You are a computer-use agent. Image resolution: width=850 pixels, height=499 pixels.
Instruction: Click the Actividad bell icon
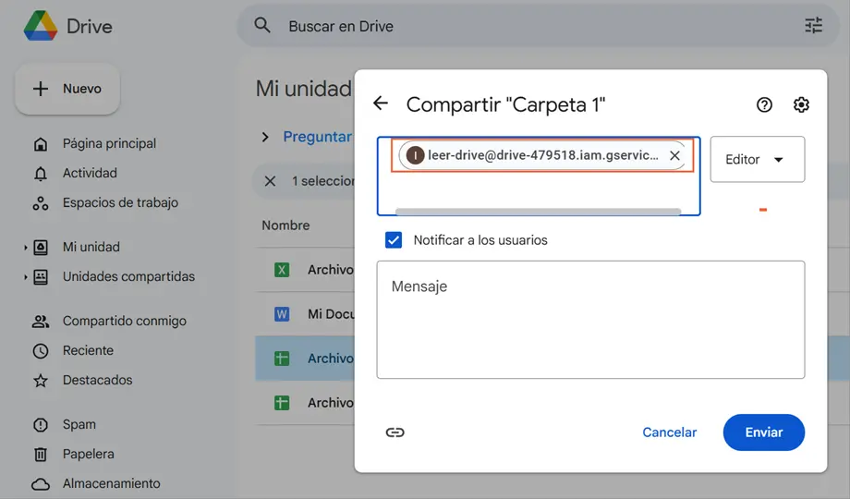41,174
